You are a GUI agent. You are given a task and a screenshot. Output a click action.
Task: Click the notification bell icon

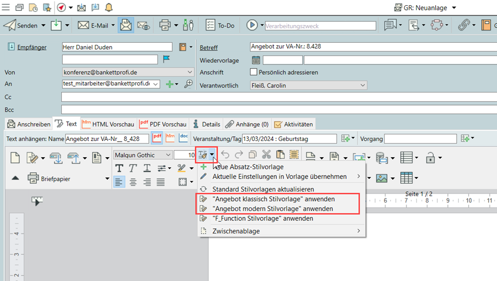pyautogui.click(x=109, y=7)
